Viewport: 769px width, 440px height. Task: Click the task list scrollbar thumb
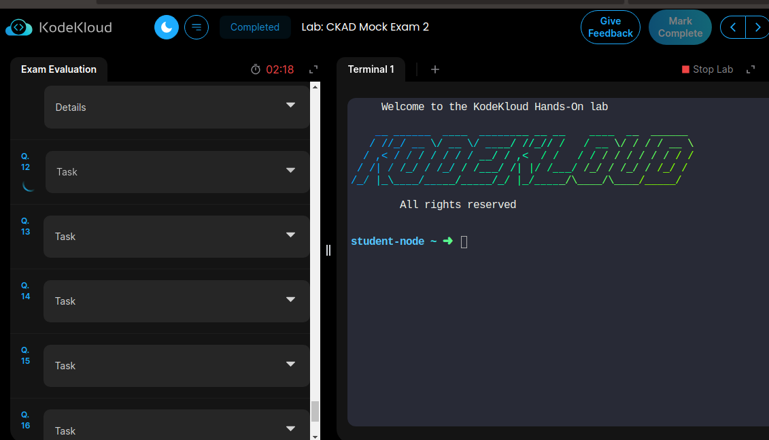pyautogui.click(x=315, y=411)
